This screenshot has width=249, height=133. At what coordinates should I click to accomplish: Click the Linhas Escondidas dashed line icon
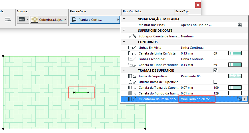coord(132,59)
